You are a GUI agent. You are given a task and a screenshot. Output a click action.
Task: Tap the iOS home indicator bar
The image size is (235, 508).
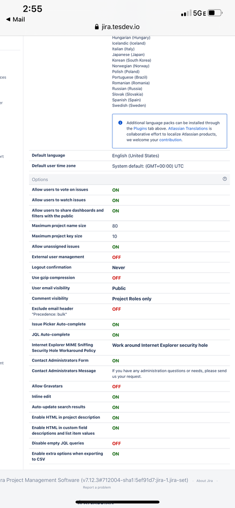118,502
